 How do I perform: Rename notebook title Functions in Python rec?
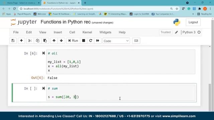(x=66, y=22)
